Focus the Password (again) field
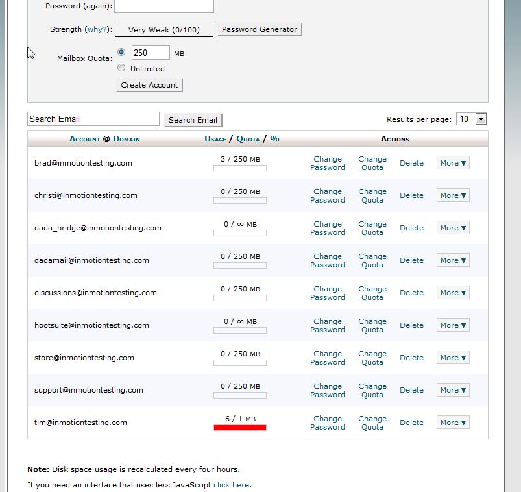This screenshot has height=492, width=521. (164, 6)
